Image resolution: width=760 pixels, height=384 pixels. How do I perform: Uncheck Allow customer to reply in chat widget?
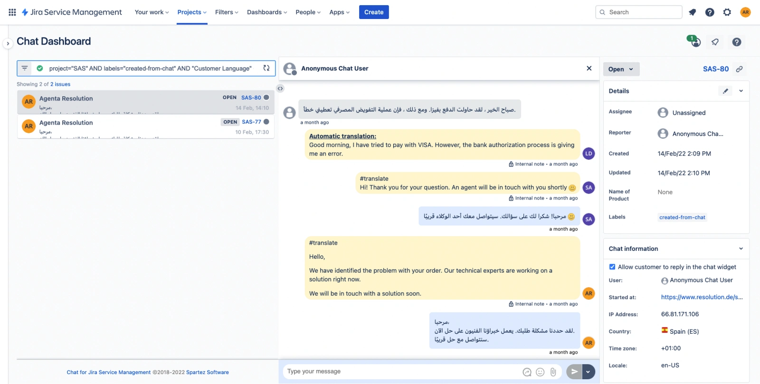click(612, 267)
